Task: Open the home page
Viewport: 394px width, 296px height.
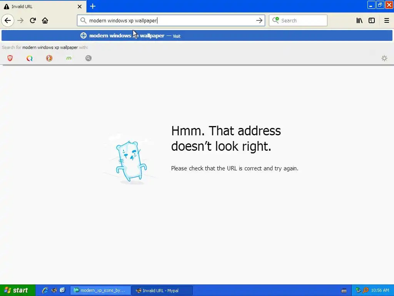Action: pyautogui.click(x=45, y=20)
